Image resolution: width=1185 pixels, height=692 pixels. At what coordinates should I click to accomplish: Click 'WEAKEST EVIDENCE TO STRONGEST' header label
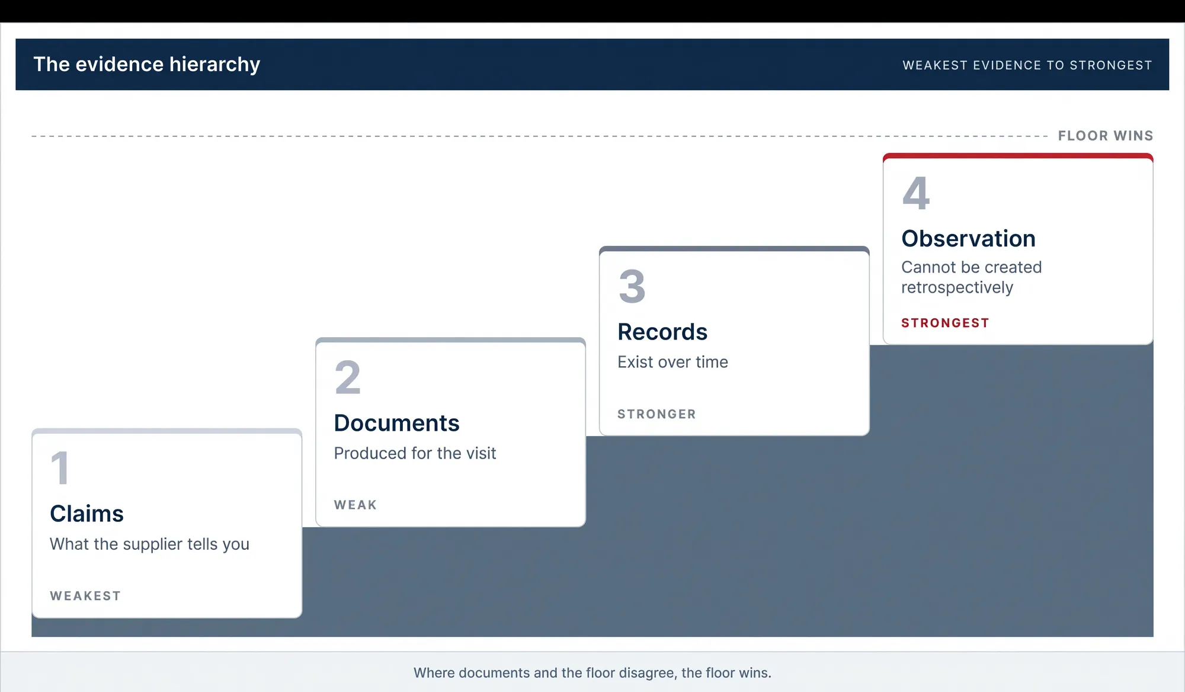click(1027, 65)
